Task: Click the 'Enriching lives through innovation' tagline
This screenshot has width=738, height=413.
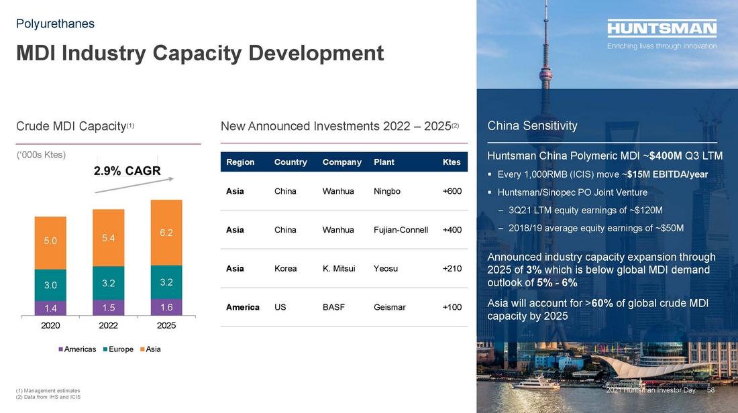Action: [662, 46]
